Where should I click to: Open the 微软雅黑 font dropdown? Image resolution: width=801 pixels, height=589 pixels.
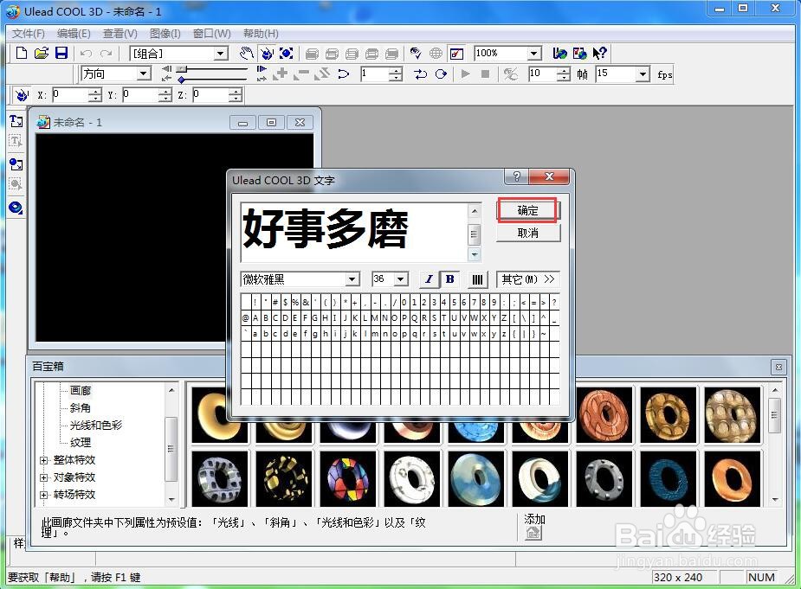352,279
